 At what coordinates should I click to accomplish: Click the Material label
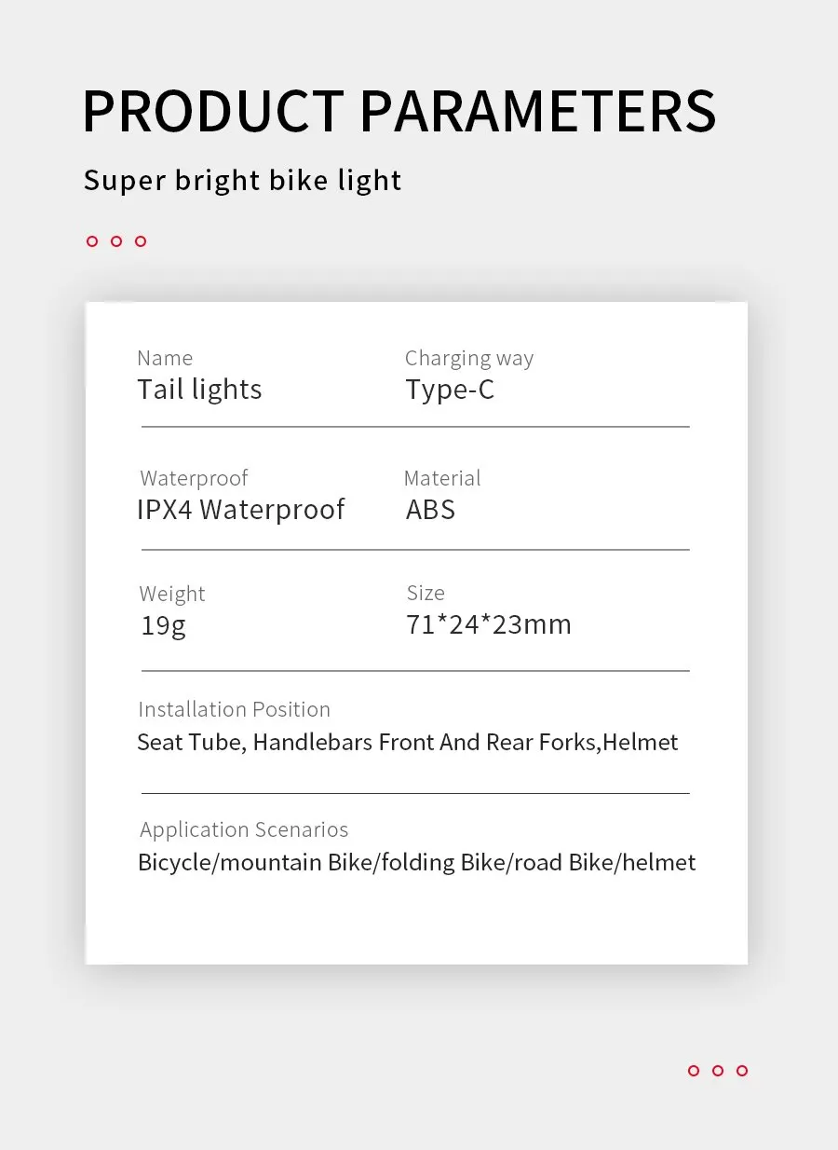tap(442, 478)
